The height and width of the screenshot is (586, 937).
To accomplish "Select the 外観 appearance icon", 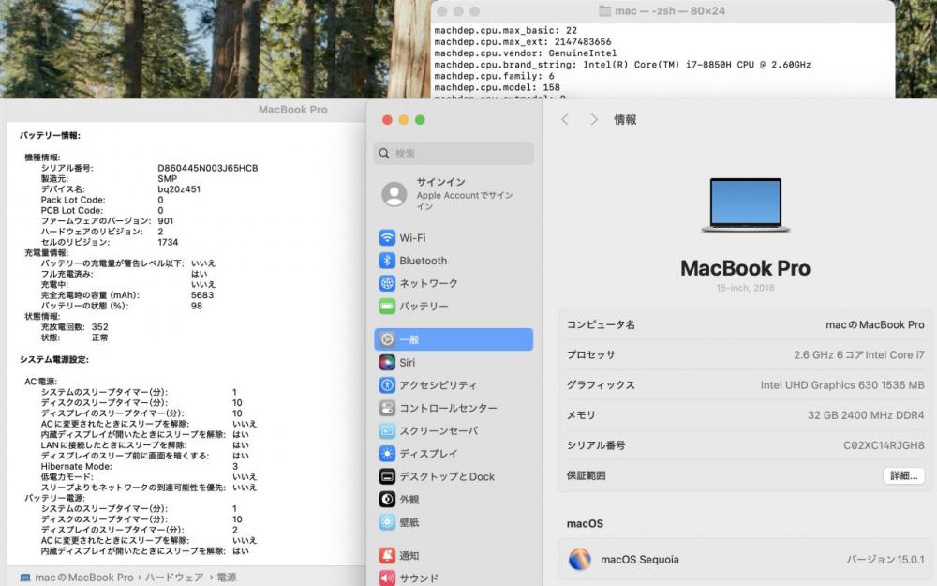I will click(387, 500).
